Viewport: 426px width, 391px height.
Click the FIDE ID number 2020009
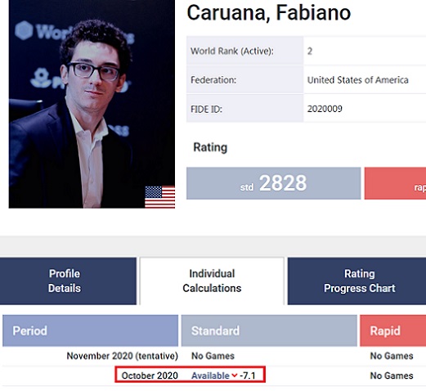click(x=325, y=109)
